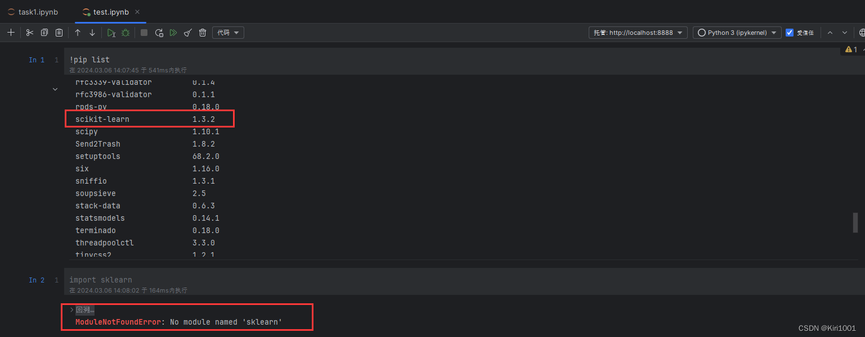The width and height of the screenshot is (865, 337).
Task: Expand the 回溯 traceback in the error output
Action: (71, 309)
